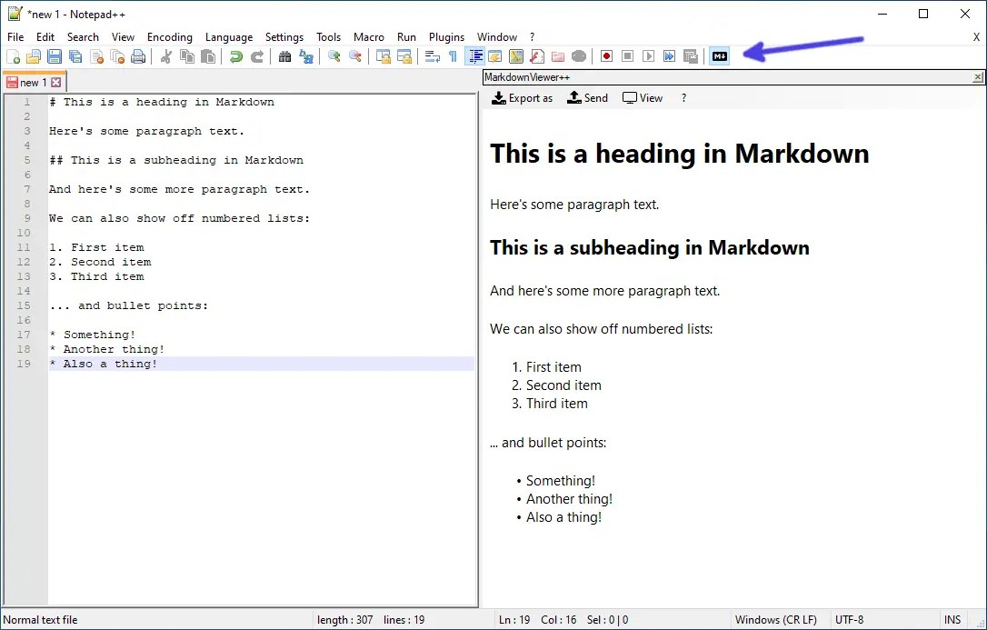
Task: Save all open files
Action: coord(74,55)
